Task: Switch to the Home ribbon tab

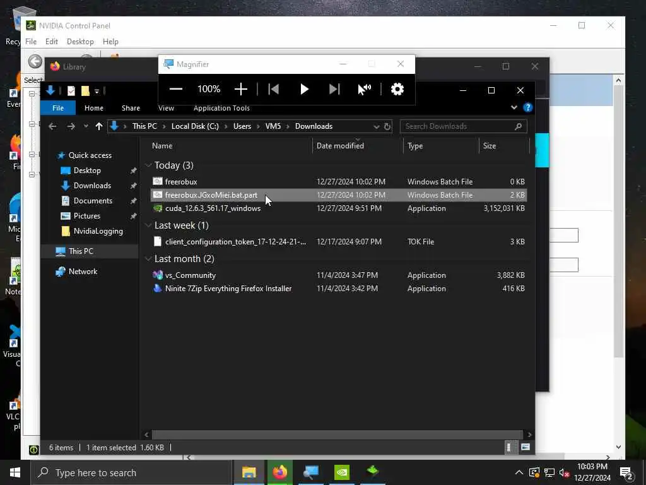Action: [x=94, y=108]
